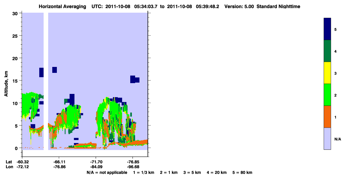Click the dark green colorbar segment labeled 4
Screen dimensions: 352x180
pyautogui.click(x=327, y=51)
